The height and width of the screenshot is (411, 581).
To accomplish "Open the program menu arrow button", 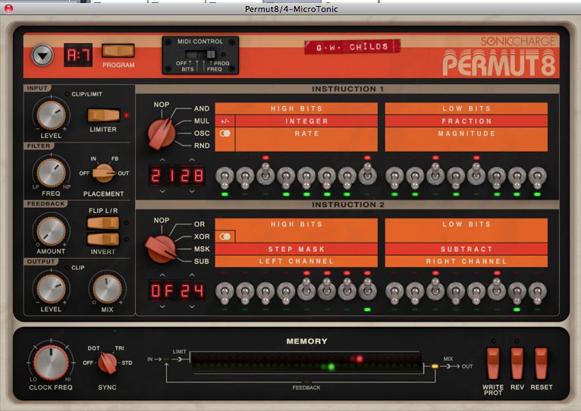I will 42,56.
